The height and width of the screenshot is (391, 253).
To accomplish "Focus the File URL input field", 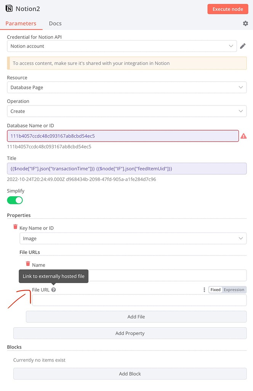I will pyautogui.click(x=139, y=300).
